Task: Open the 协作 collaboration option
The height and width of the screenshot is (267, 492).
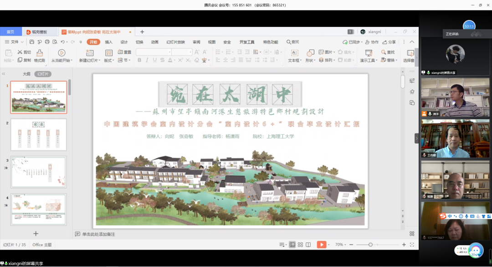Action: [372, 42]
